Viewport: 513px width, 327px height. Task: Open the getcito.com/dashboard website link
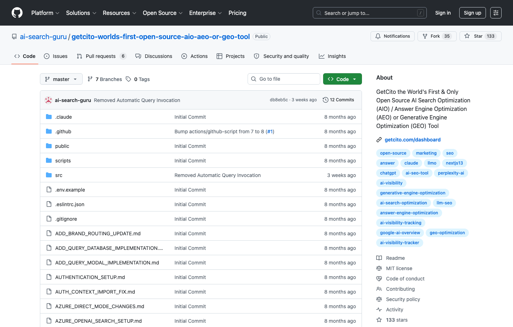(413, 140)
